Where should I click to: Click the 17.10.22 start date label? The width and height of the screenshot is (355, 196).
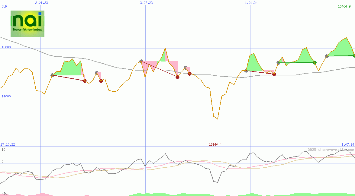pos(8,144)
